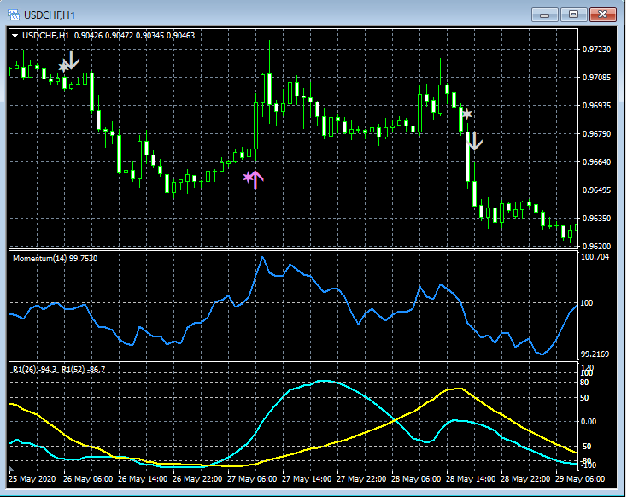The height and width of the screenshot is (497, 627).
Task: Click the chart window icon in title bar
Action: click(15, 14)
